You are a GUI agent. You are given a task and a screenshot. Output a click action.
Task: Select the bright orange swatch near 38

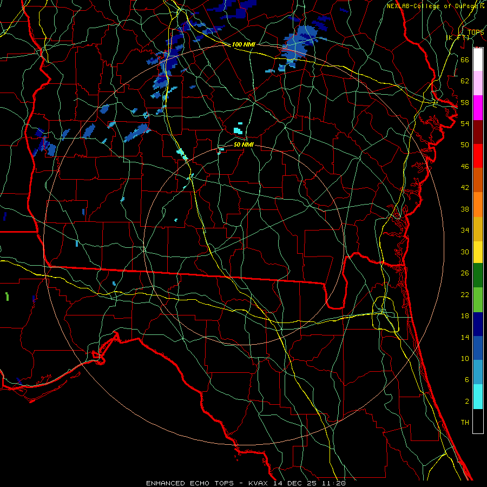478,205
